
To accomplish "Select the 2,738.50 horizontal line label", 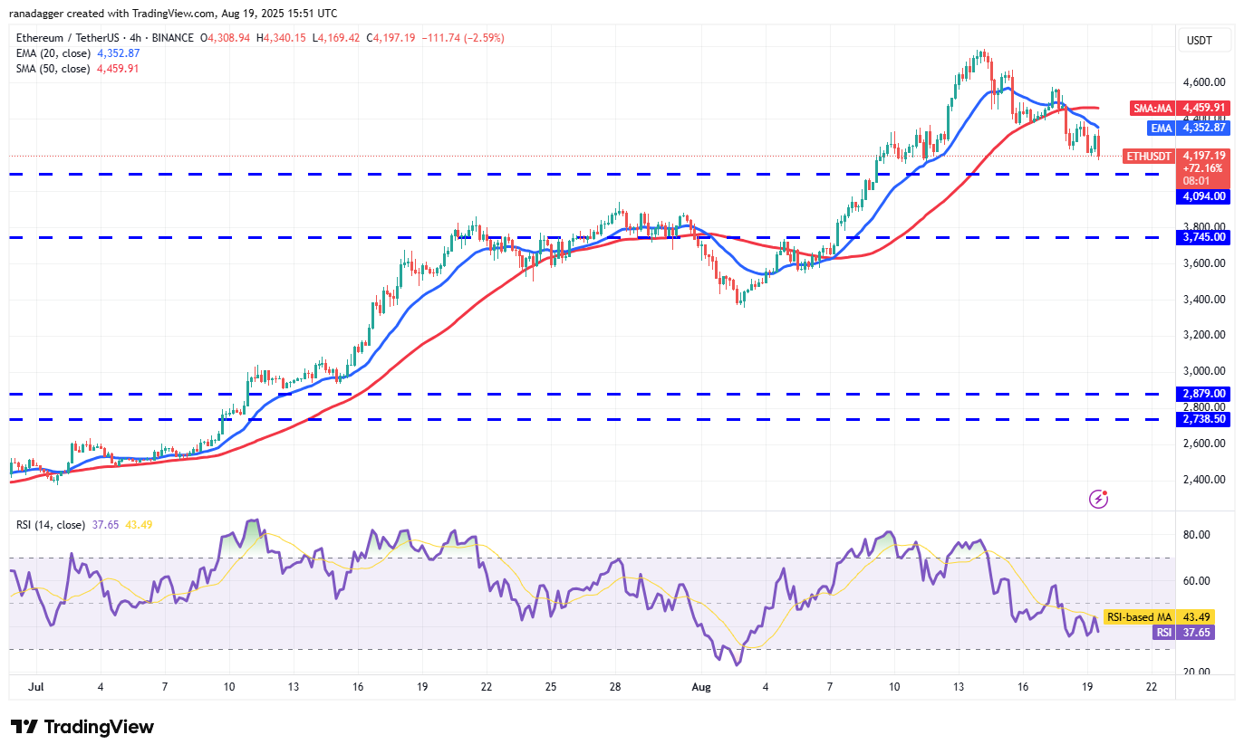I will 1203,419.
